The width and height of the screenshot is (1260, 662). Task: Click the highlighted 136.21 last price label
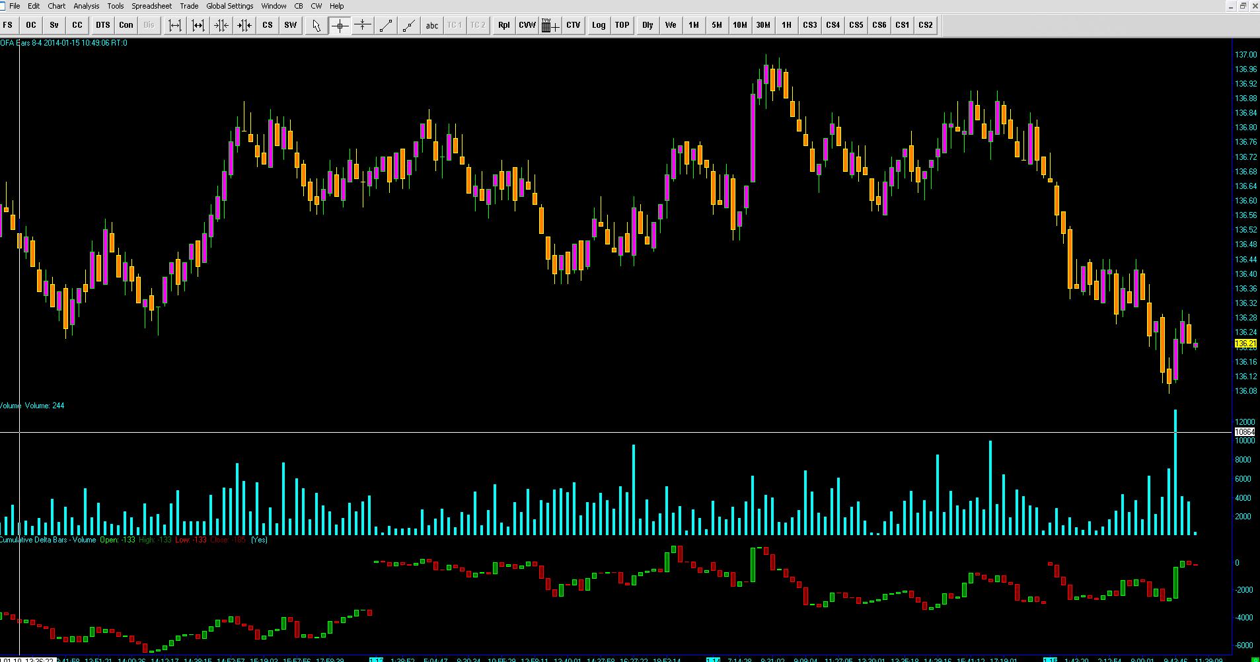point(1245,344)
